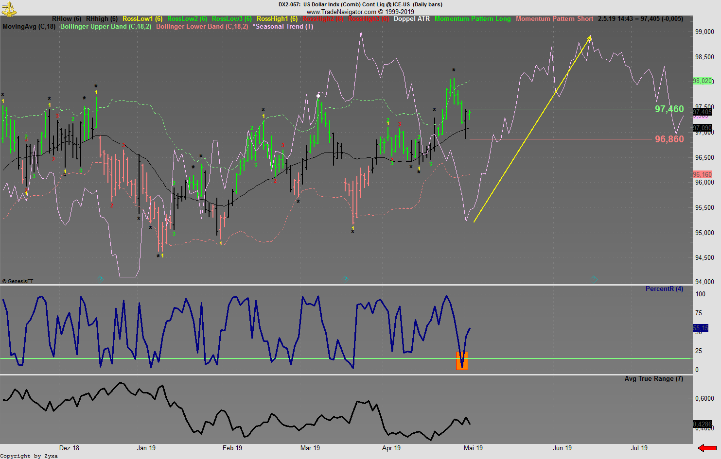721x459 pixels.
Task: Click the PercentR (4) panel label
Action: click(x=664, y=289)
